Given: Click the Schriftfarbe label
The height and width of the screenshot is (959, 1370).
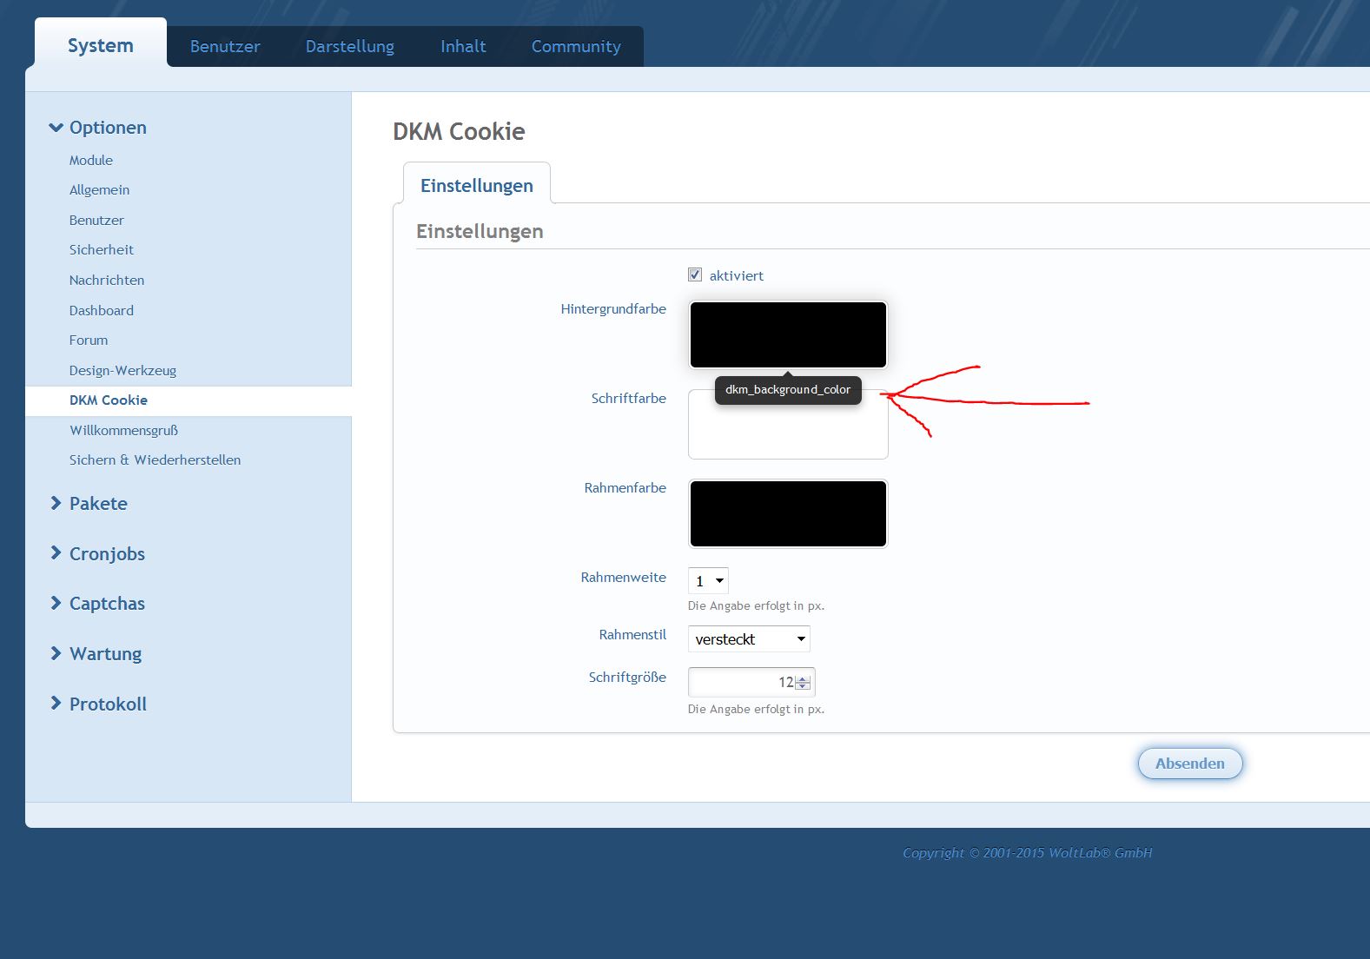Looking at the screenshot, I should [x=629, y=399].
